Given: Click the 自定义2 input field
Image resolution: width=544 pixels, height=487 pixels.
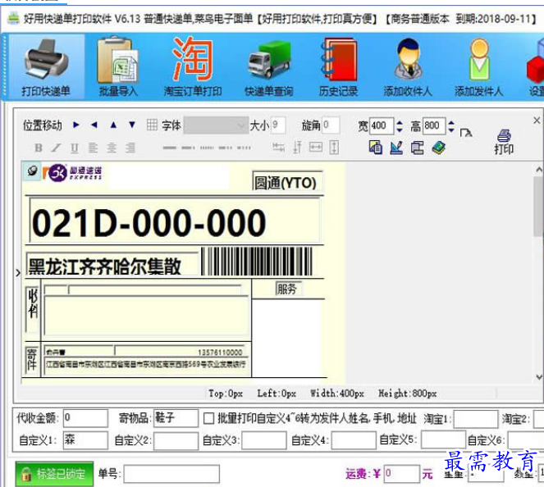Looking at the screenshot, I should 176,440.
